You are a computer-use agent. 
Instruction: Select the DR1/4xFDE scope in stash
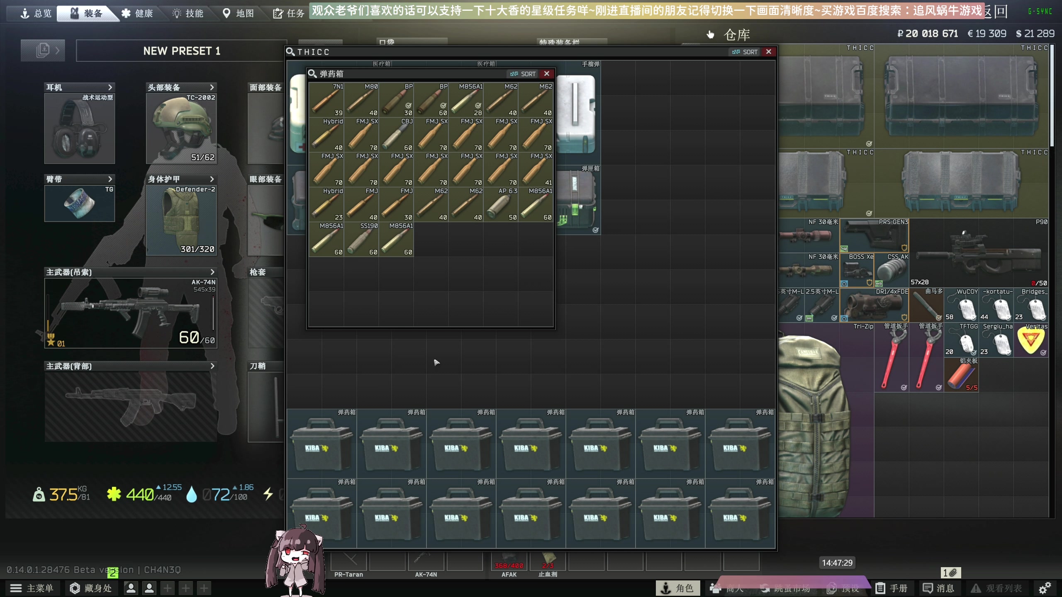pos(874,305)
